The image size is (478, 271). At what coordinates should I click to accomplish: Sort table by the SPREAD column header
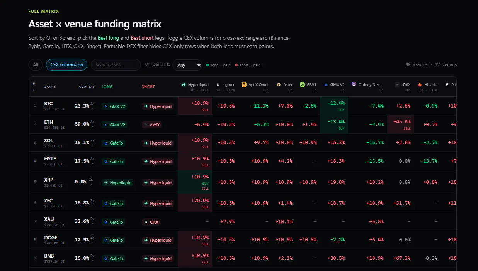pos(87,87)
